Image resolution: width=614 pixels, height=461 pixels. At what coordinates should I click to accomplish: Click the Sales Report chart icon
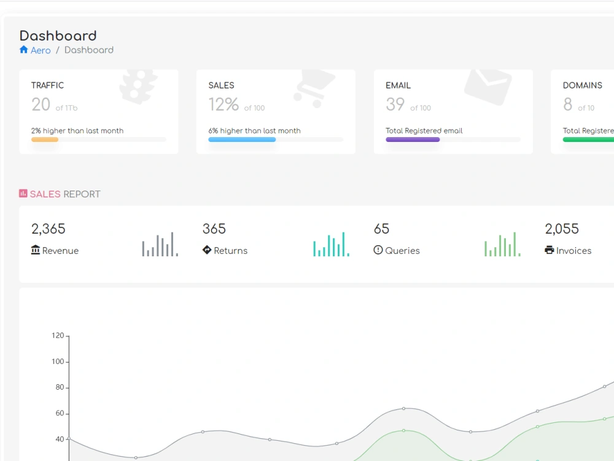[x=23, y=193]
